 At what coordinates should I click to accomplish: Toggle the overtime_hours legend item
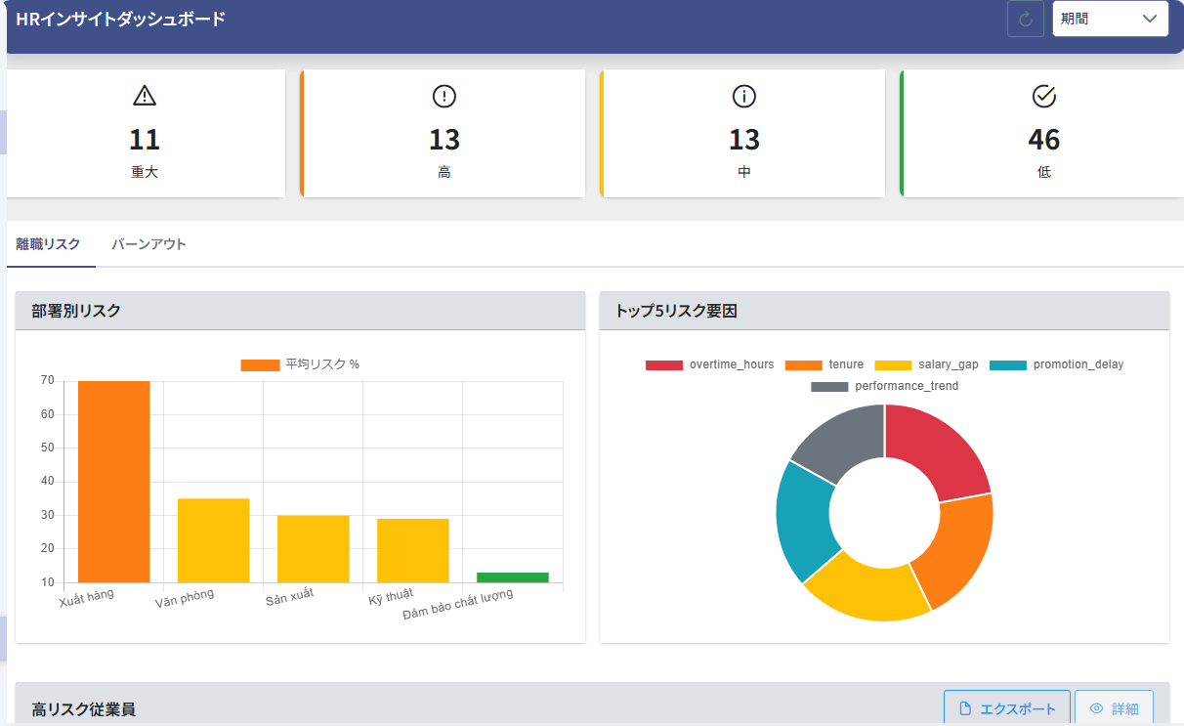click(710, 364)
